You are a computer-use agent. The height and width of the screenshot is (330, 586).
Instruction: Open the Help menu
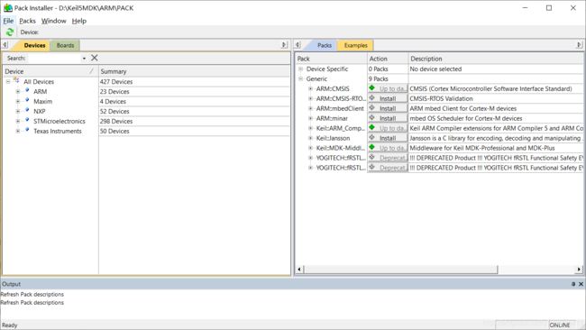pos(78,21)
